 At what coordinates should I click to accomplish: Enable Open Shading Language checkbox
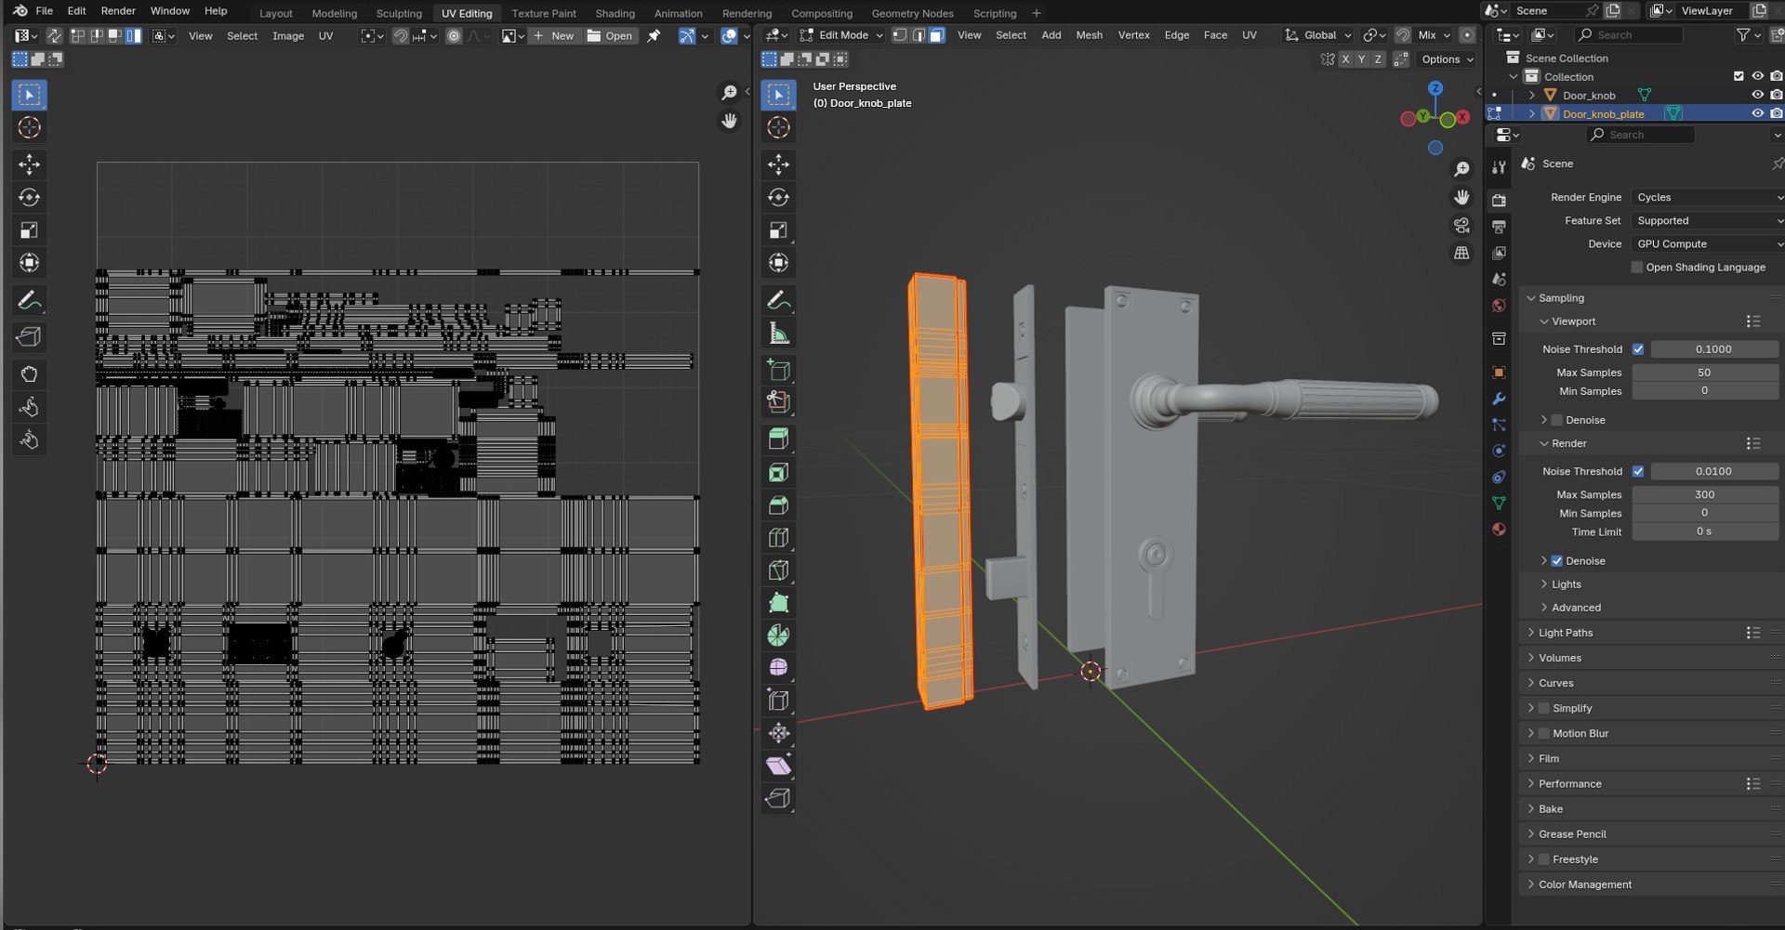(1637, 268)
